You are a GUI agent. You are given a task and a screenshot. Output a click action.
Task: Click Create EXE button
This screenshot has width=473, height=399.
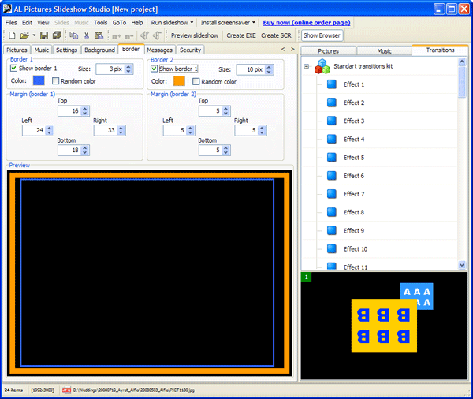[241, 35]
